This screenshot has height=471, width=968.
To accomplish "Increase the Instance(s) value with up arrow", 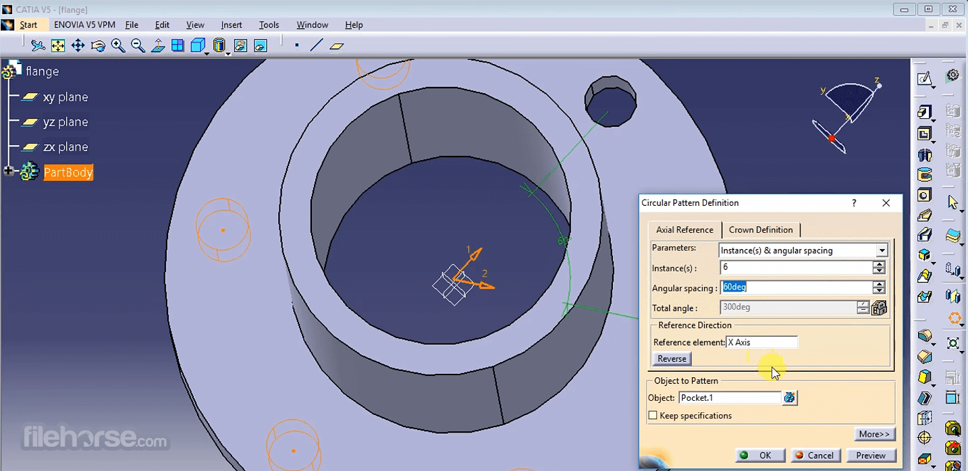I will point(878,265).
